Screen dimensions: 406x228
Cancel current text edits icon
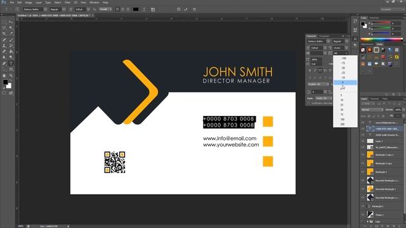point(179,9)
